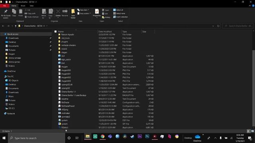This screenshot has height=143, width=255.
Task: Switch to the Share ribbon tab
Action: tap(23, 6)
